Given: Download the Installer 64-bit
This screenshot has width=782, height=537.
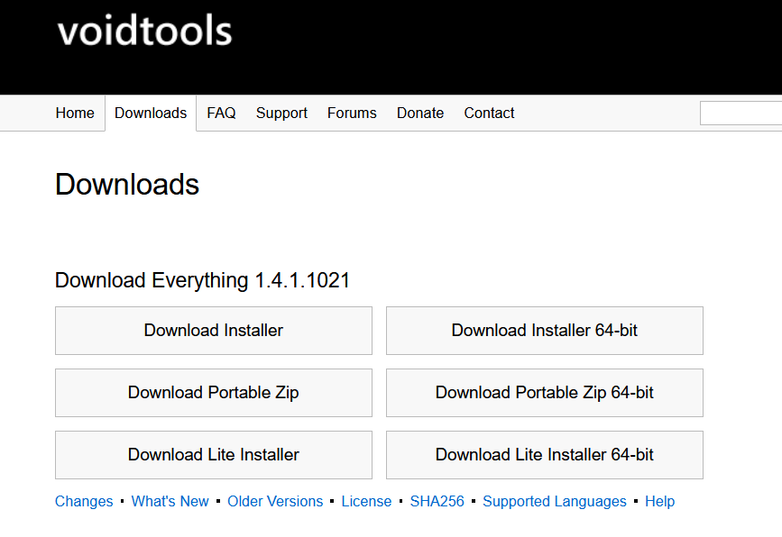Looking at the screenshot, I should (x=544, y=331).
